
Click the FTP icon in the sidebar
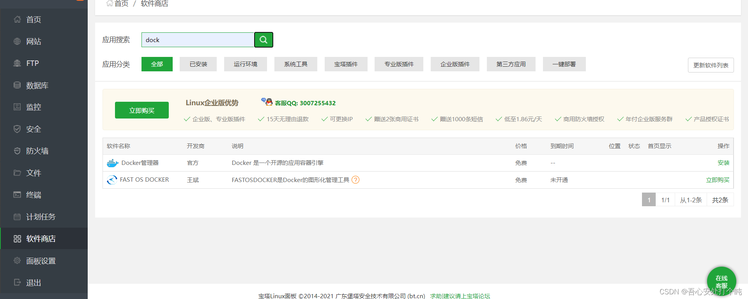click(17, 63)
